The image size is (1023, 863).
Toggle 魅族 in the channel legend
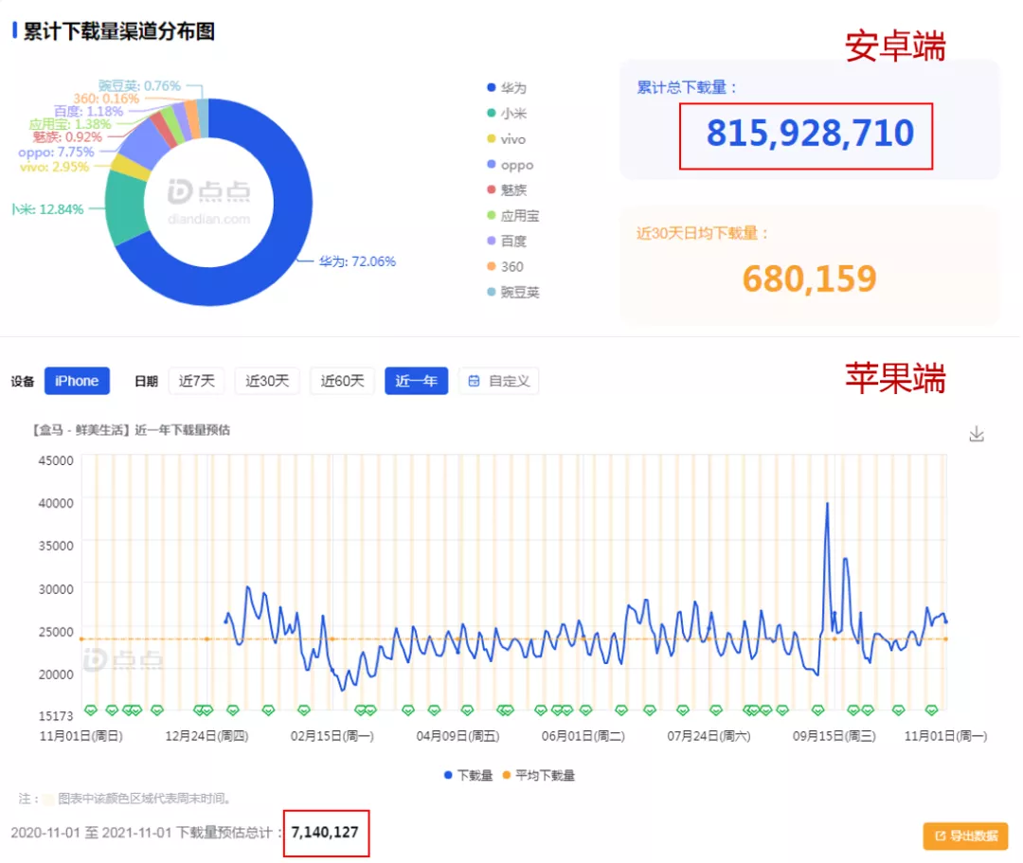pyautogui.click(x=507, y=189)
